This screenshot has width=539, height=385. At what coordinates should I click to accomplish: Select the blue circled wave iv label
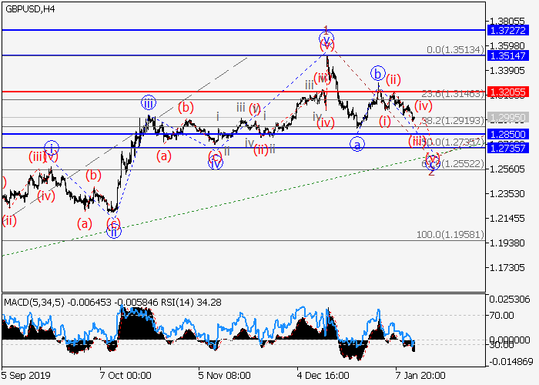point(216,163)
